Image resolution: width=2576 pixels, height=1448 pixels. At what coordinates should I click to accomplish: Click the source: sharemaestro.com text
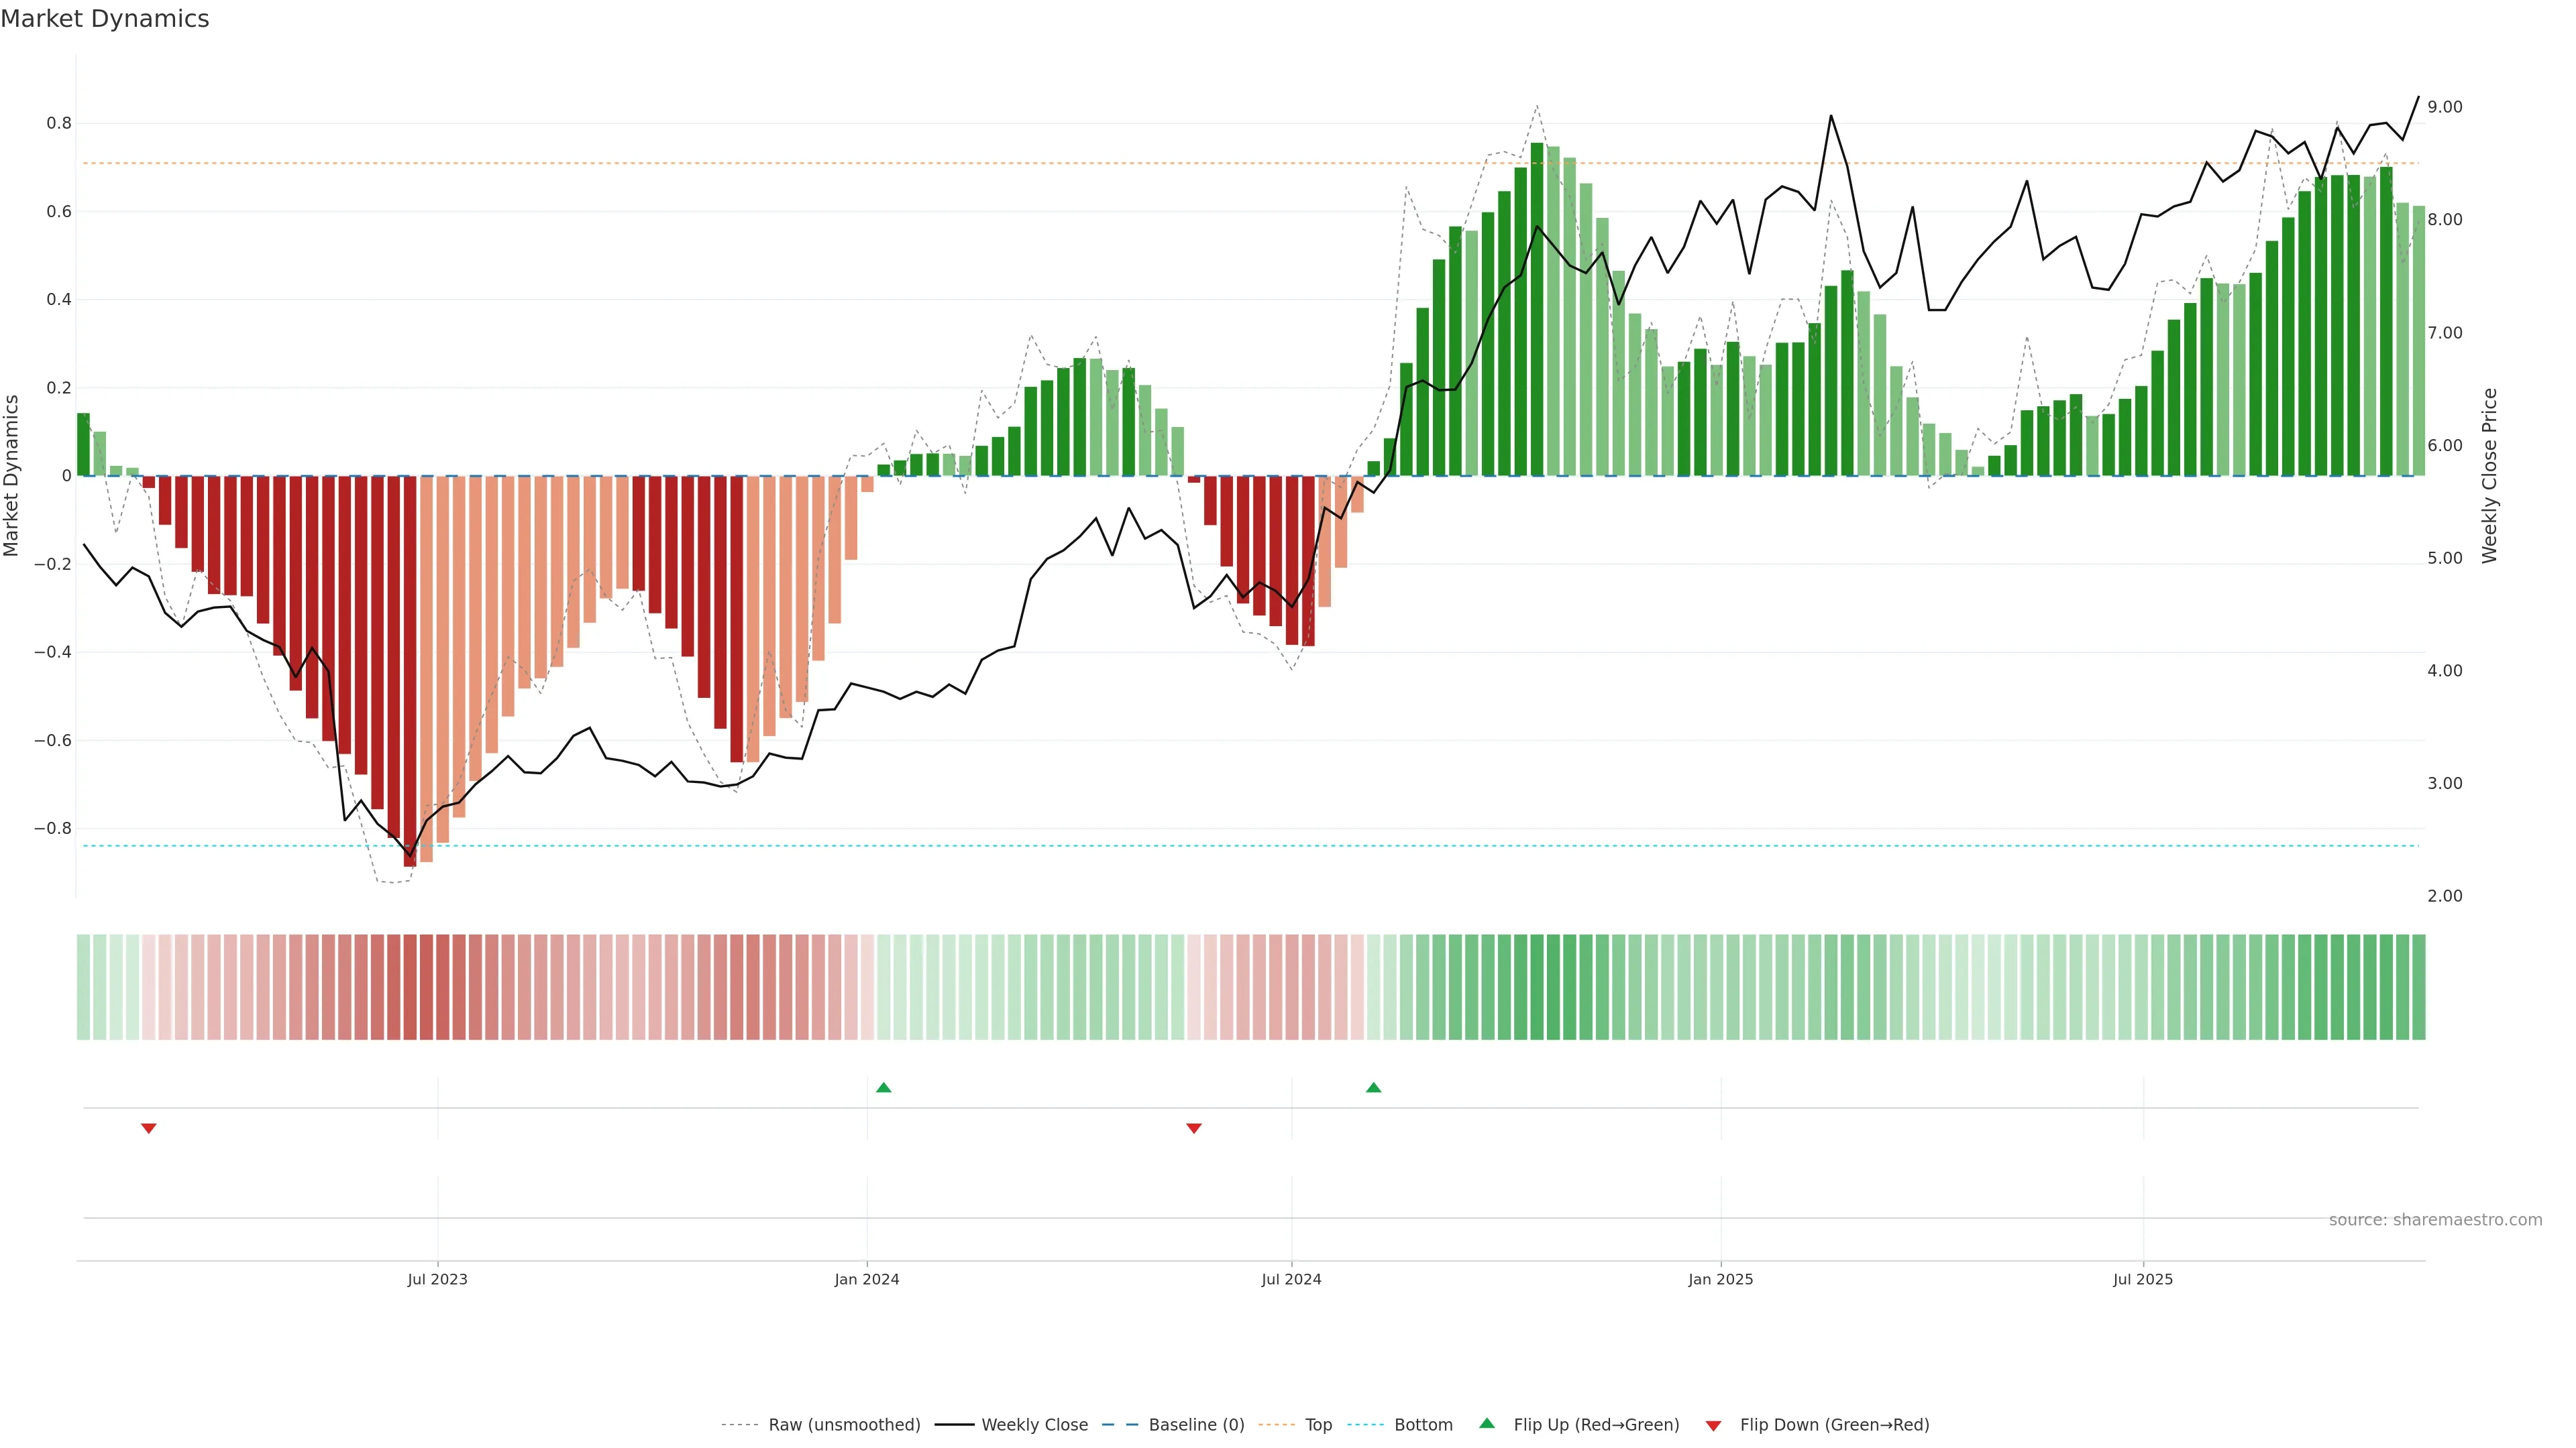click(x=2435, y=1219)
